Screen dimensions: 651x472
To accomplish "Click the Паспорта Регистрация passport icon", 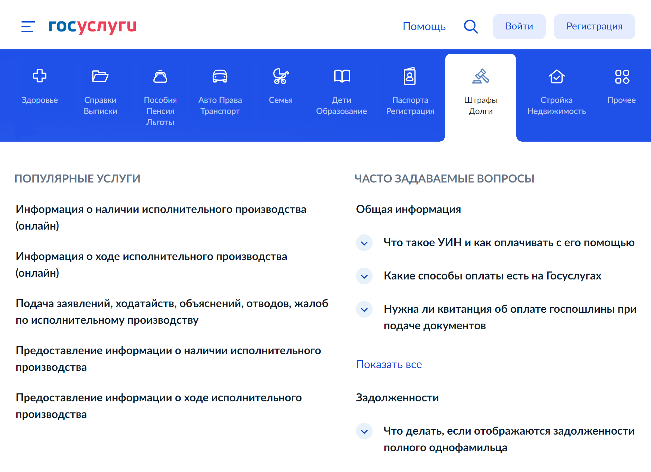I will coord(410,76).
